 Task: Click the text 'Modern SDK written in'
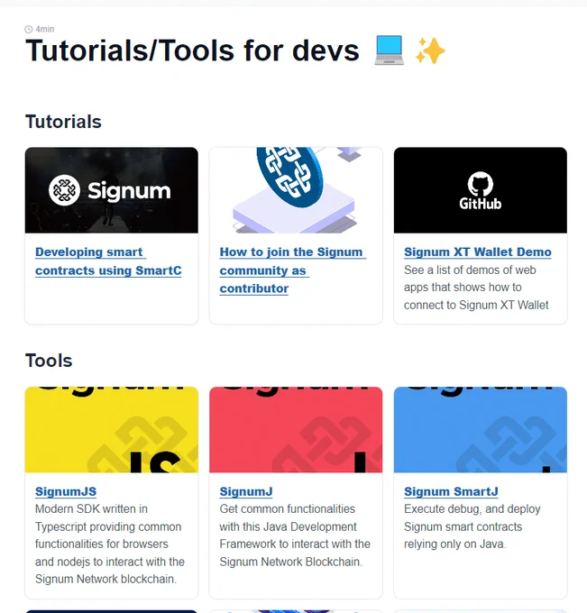coord(91,509)
